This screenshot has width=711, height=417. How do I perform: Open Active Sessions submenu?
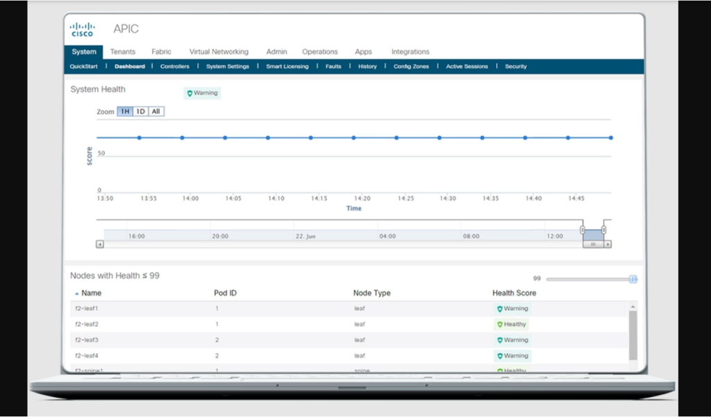tap(467, 66)
